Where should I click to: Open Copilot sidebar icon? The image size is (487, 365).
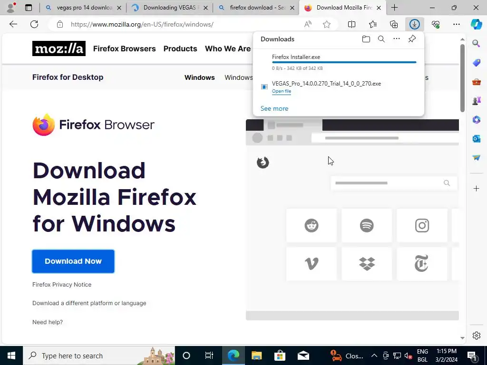click(x=476, y=24)
